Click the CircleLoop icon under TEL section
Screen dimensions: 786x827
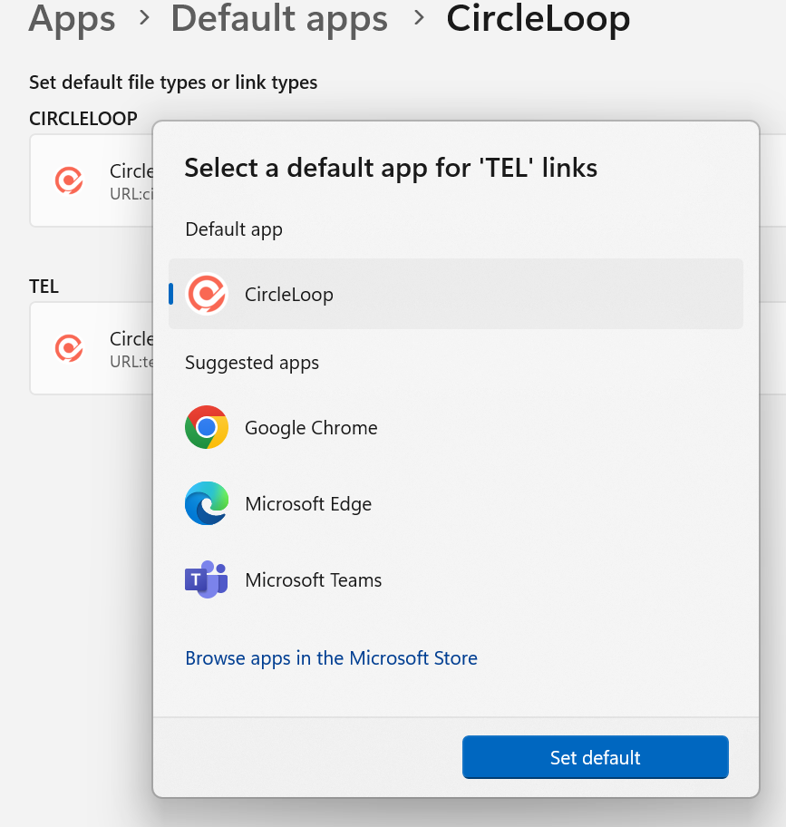69,348
